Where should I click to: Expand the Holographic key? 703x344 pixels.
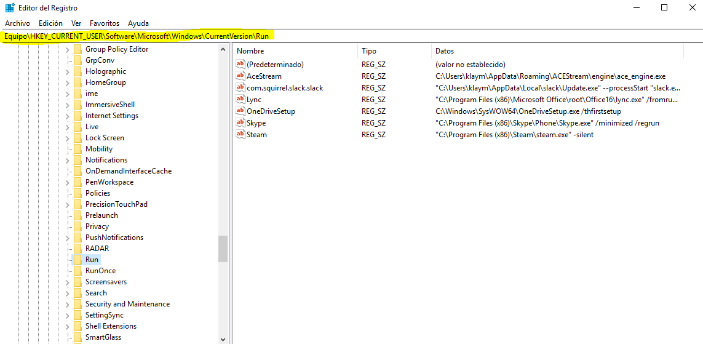[67, 71]
